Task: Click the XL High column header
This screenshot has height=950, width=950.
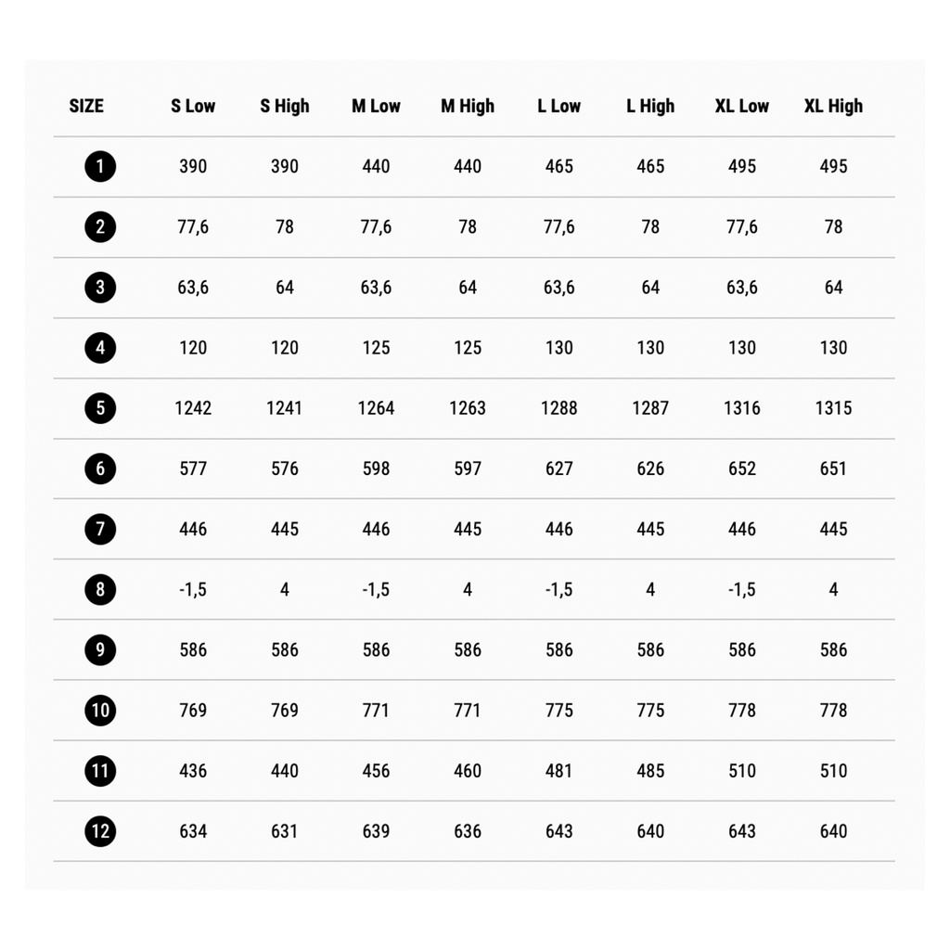Action: pos(833,106)
